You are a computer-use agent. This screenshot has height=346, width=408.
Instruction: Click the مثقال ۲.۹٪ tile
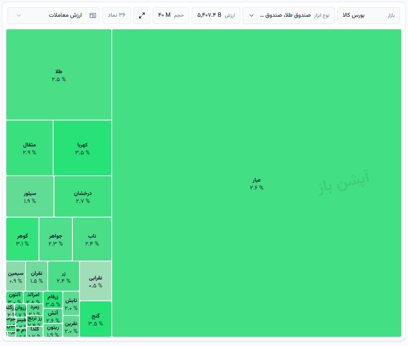coord(29,148)
